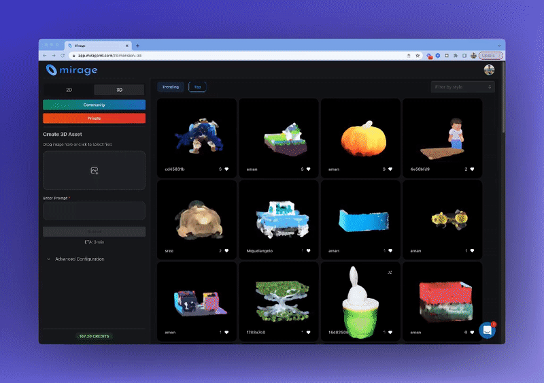Switch to 2D mode
This screenshot has width=544, height=383.
click(x=69, y=89)
